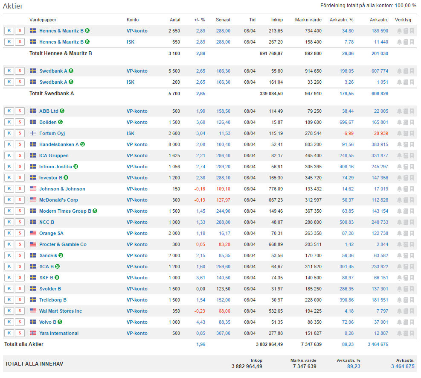
Task: Click the S sell button for Trelleborg B
Action: tap(20, 300)
